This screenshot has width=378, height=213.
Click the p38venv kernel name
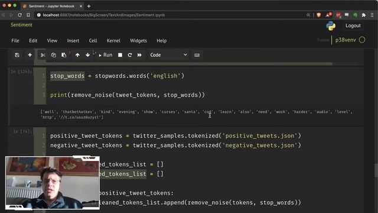(346, 40)
